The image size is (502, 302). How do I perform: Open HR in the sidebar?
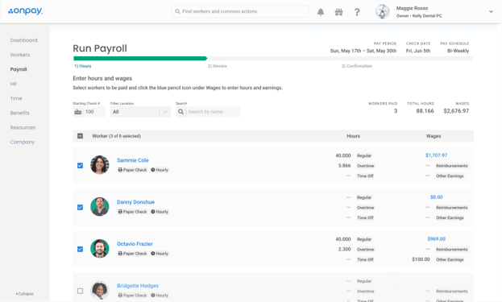(x=13, y=84)
